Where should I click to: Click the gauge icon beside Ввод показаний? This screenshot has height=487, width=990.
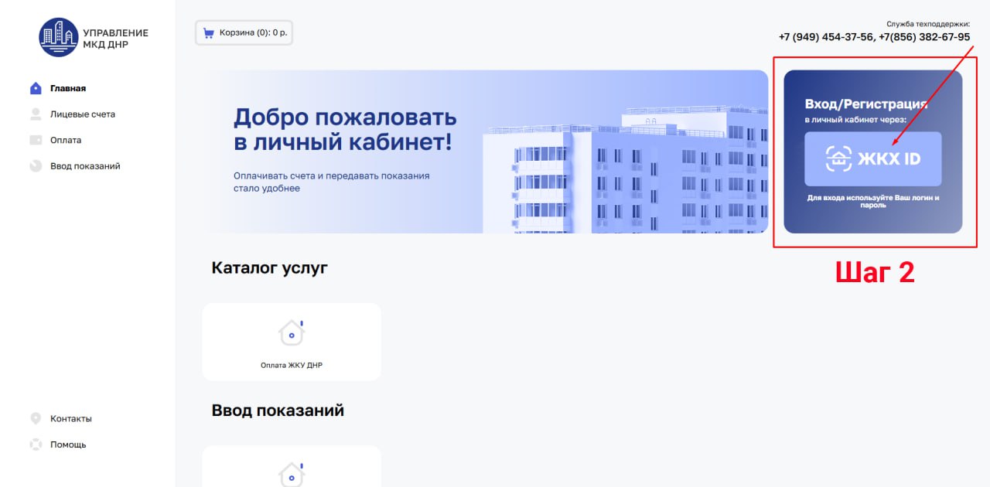(36, 166)
